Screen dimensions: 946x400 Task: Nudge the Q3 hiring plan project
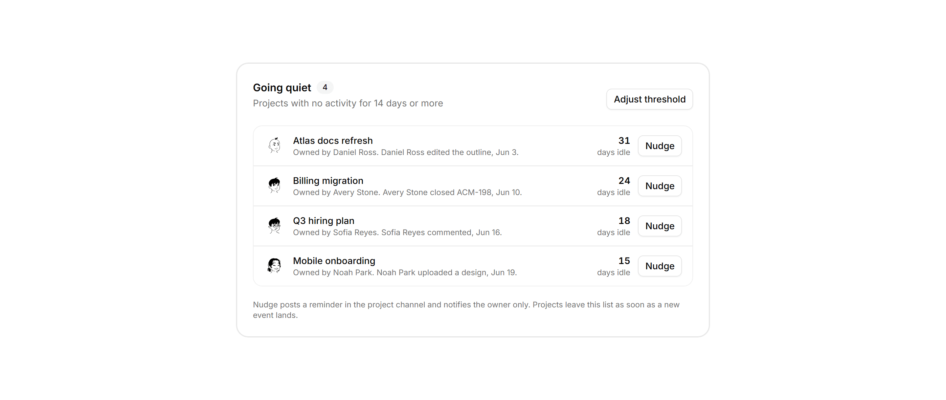pyautogui.click(x=660, y=226)
